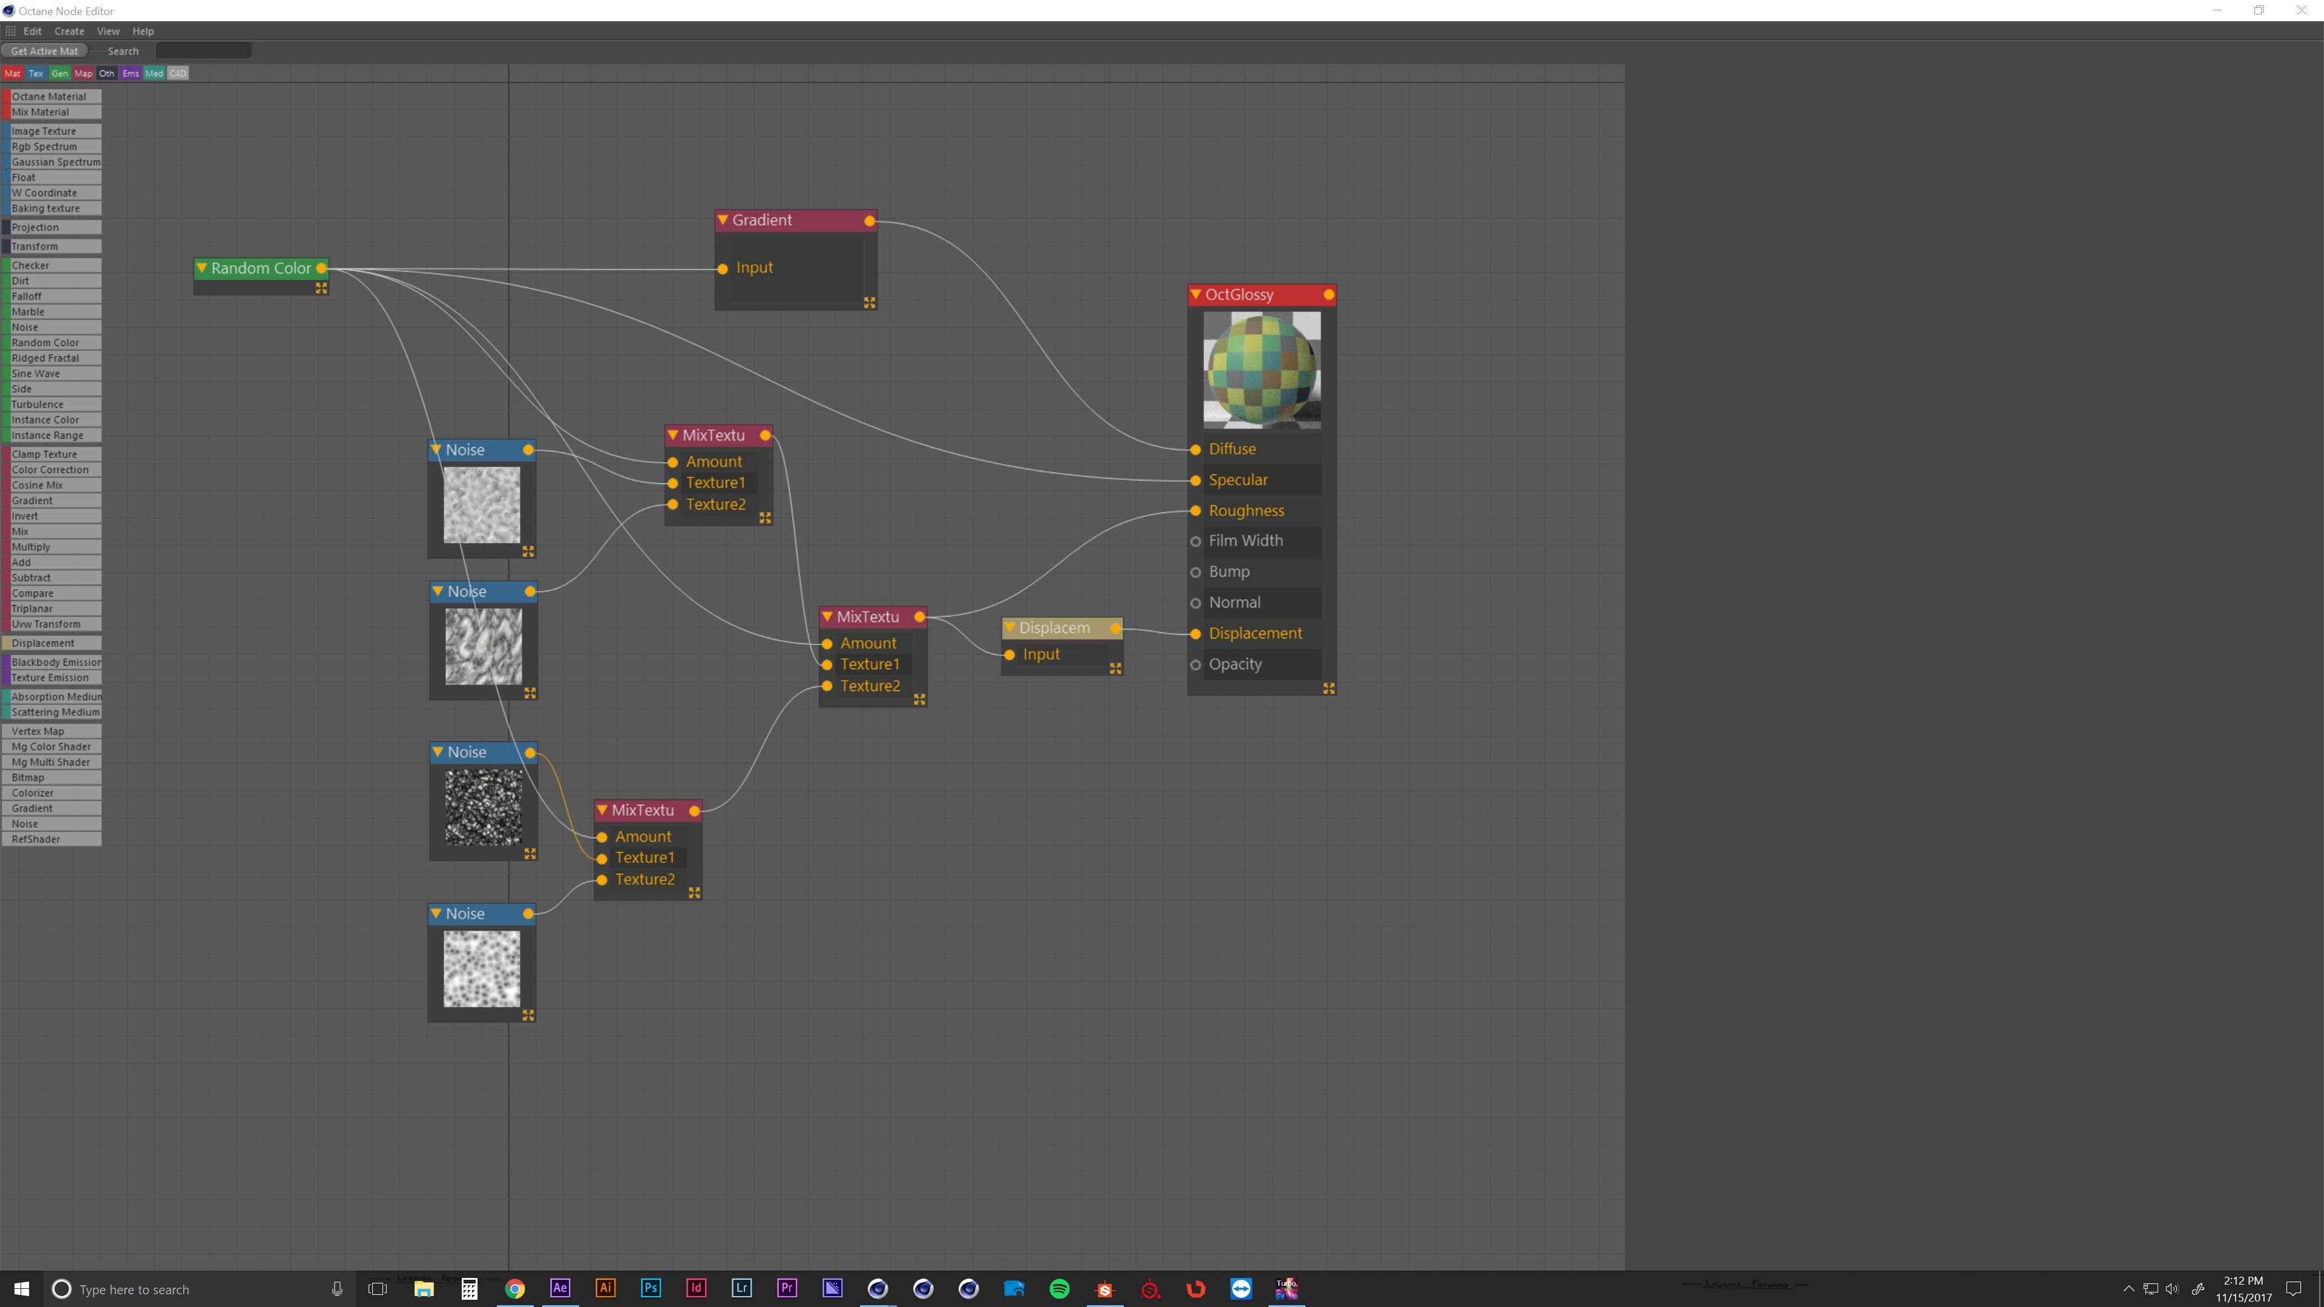Open the View menu

click(108, 31)
